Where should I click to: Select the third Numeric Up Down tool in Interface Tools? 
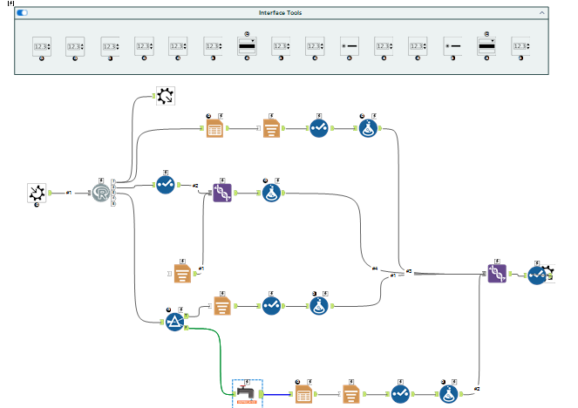110,46
